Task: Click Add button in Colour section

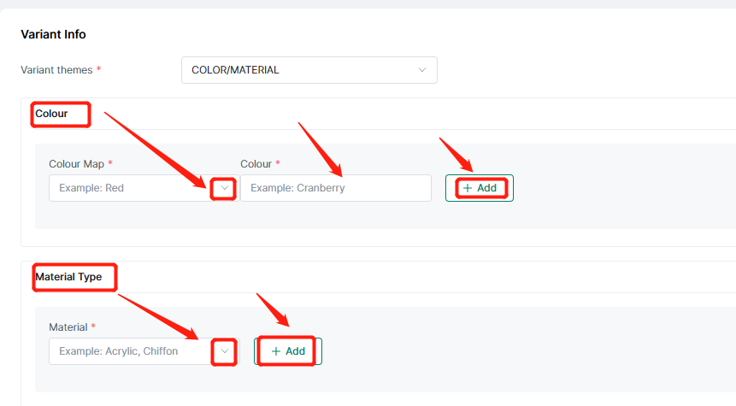Action: point(480,188)
